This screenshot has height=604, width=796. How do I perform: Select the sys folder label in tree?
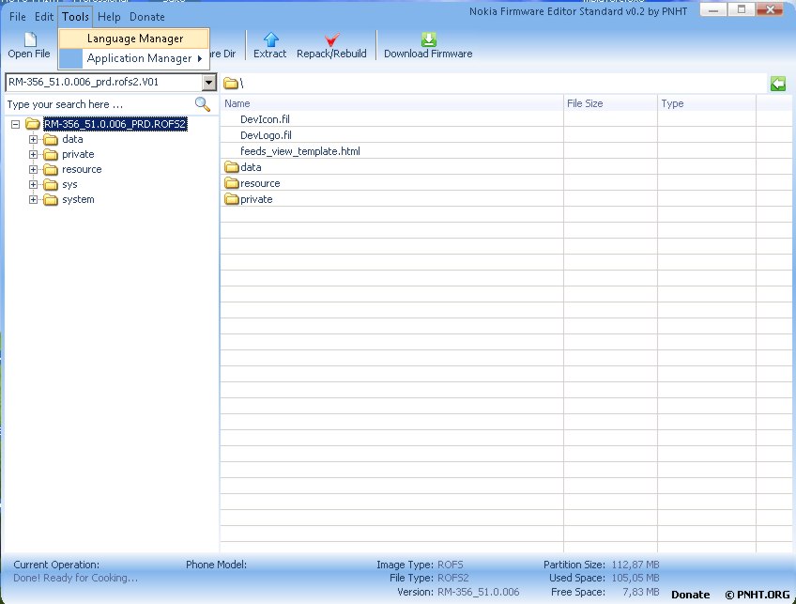pyautogui.click(x=69, y=184)
